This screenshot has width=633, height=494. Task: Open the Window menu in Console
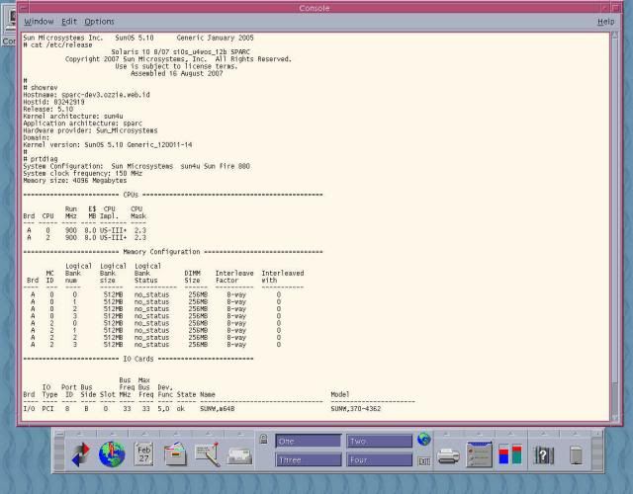pos(39,22)
